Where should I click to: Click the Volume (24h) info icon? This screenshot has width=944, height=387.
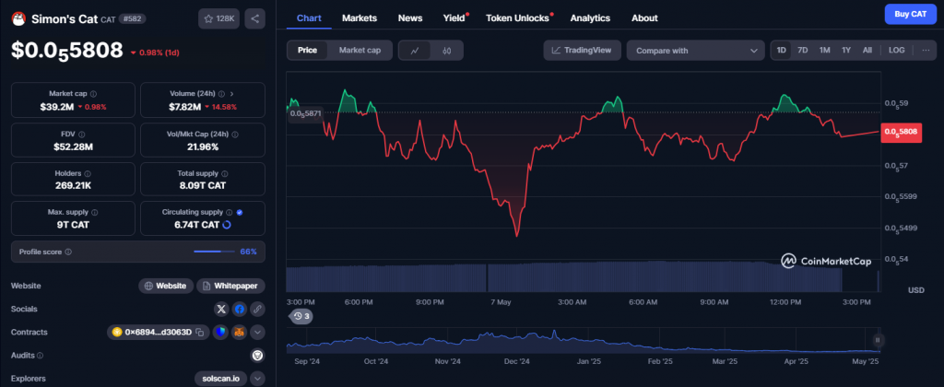point(221,94)
